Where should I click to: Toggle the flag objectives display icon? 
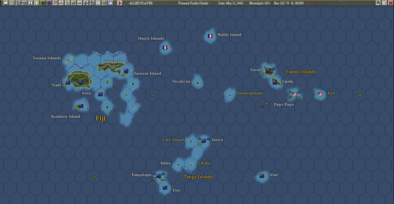(x=55, y=3)
